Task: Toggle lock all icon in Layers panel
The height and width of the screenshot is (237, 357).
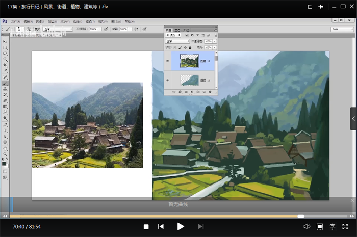Action: (x=190, y=47)
